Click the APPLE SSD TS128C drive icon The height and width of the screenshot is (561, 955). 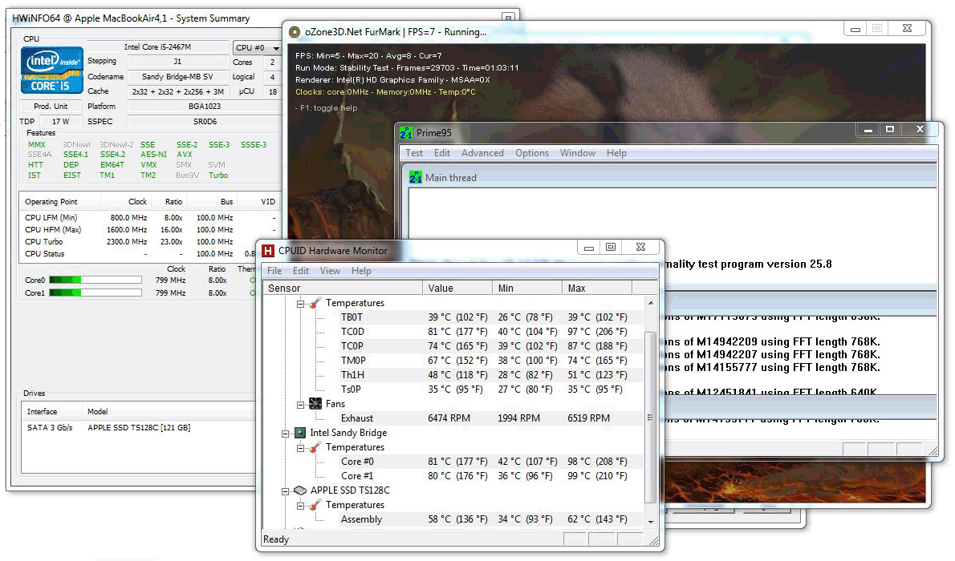(x=299, y=490)
